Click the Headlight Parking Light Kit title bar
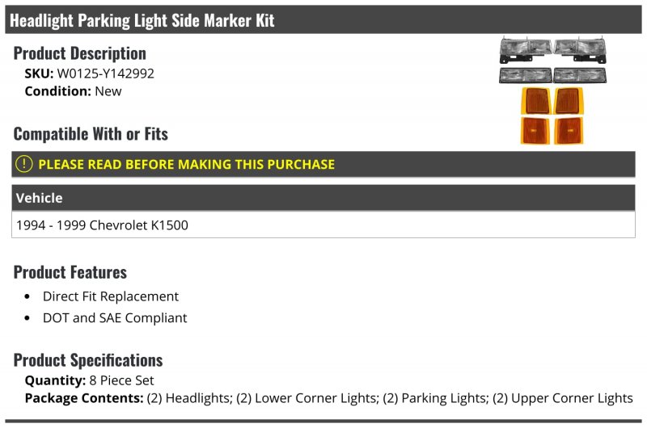This screenshot has width=647, height=428. click(x=142, y=20)
